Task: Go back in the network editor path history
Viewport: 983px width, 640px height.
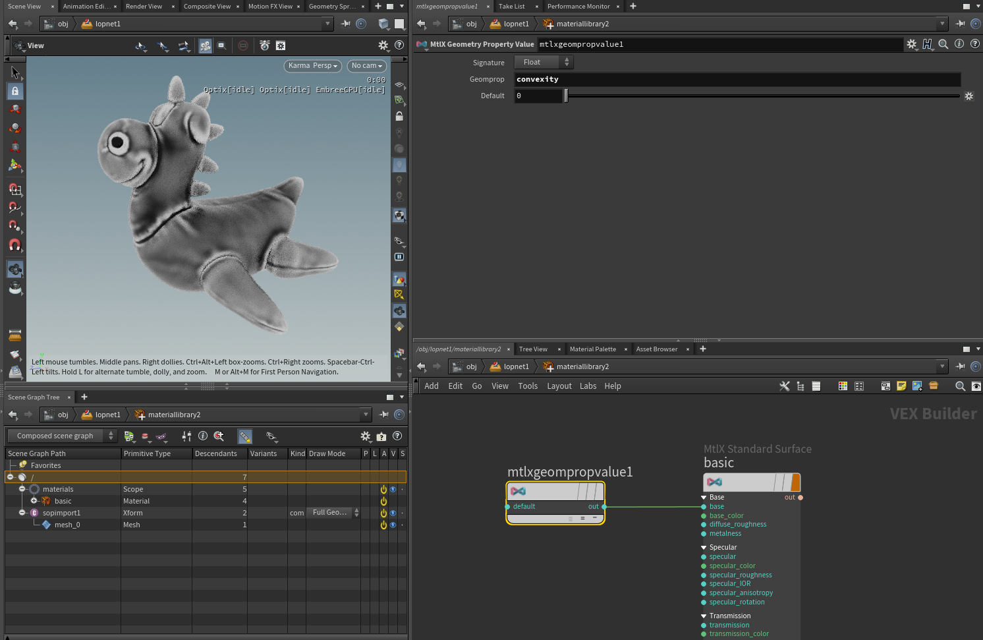Action: (x=421, y=366)
